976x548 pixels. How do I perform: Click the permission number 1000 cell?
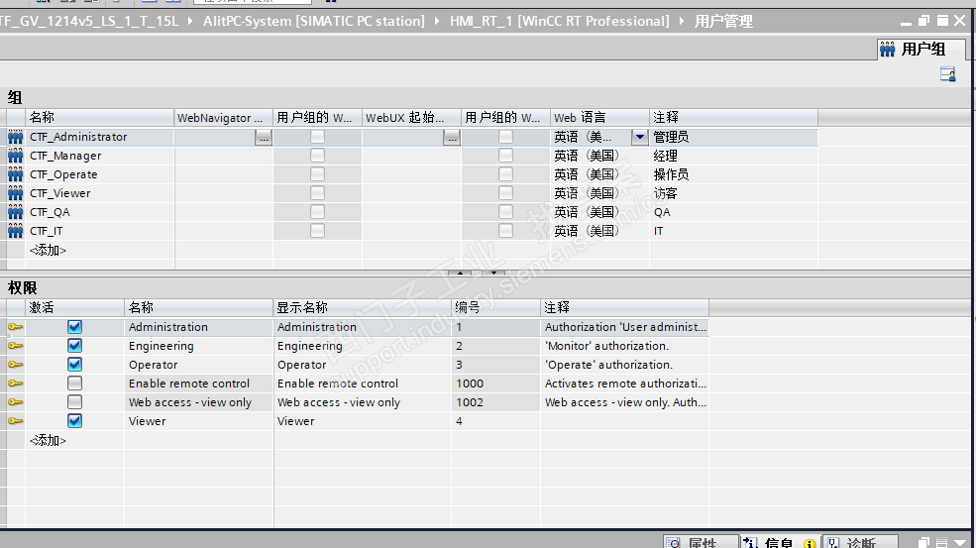click(x=495, y=384)
